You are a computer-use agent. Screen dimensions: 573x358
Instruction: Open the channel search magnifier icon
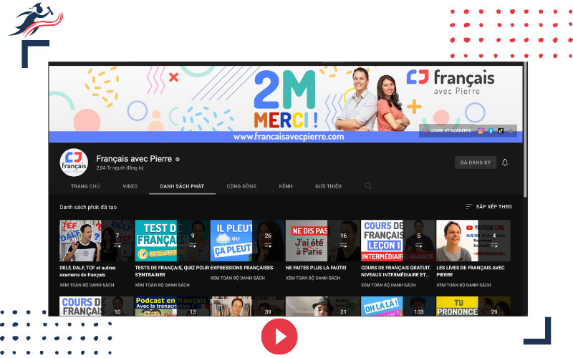tap(368, 186)
